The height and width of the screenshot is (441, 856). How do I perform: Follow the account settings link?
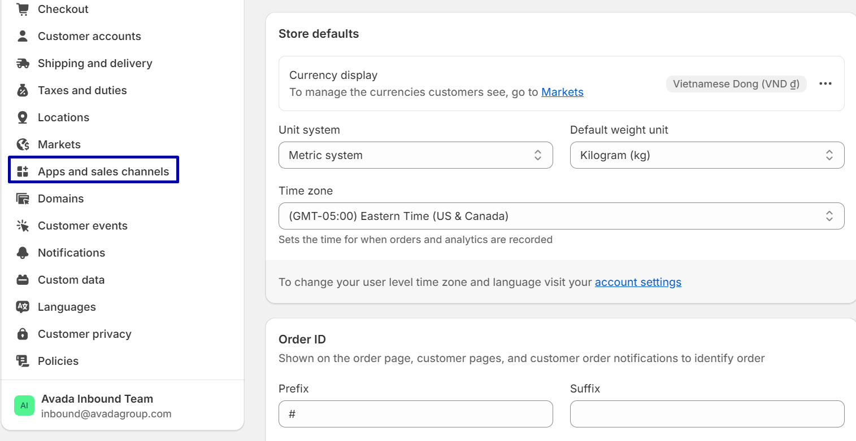[638, 282]
